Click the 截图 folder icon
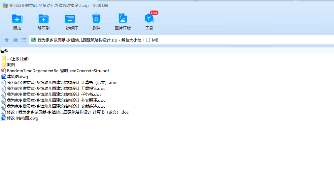This screenshot has height=188, width=334. click(x=4, y=65)
